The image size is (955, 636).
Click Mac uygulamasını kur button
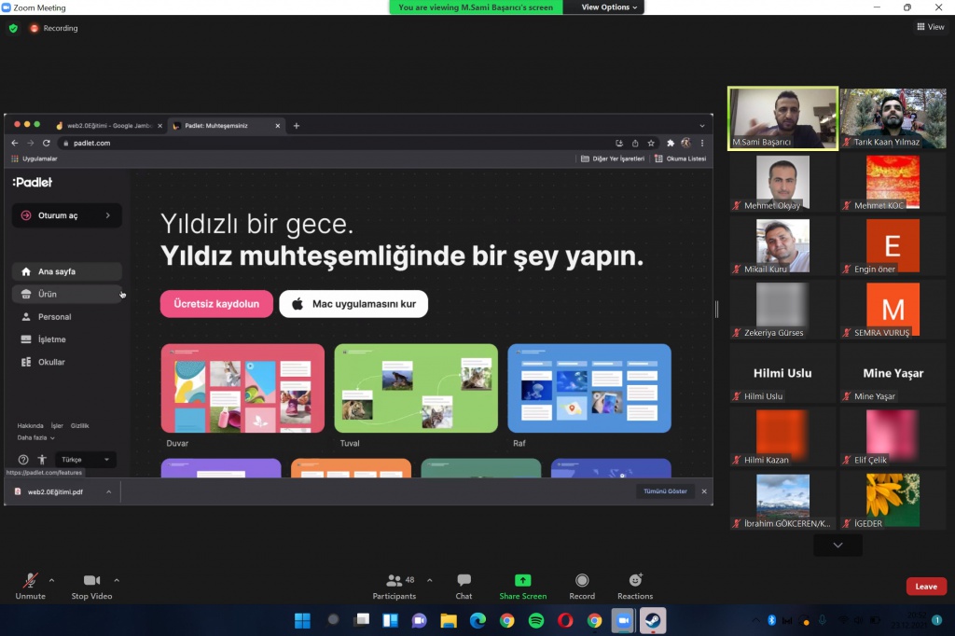353,304
